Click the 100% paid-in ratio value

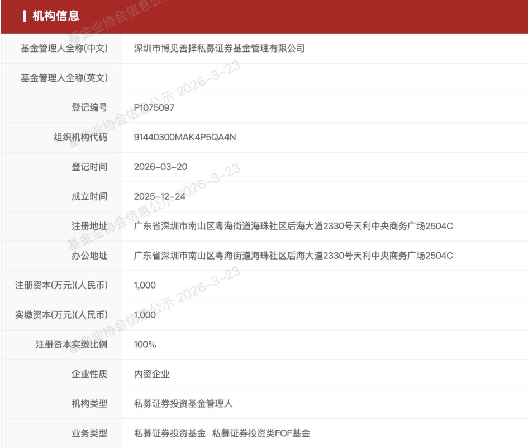(x=145, y=345)
